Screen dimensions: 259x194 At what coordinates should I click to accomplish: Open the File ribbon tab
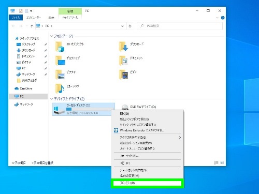pos(16,18)
